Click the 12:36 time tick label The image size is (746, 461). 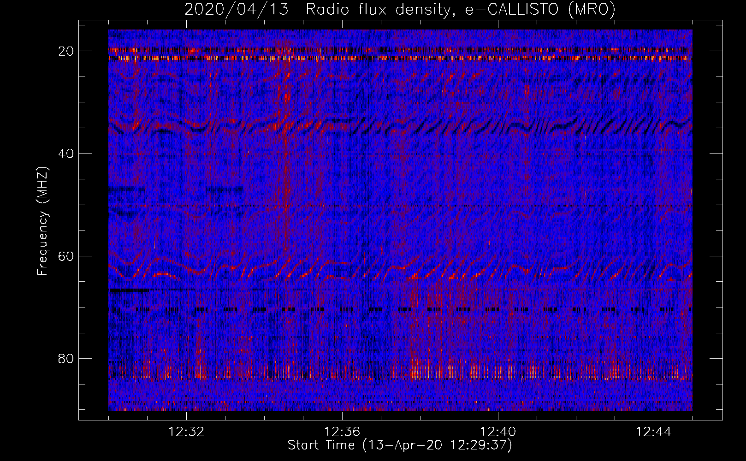[x=342, y=432]
